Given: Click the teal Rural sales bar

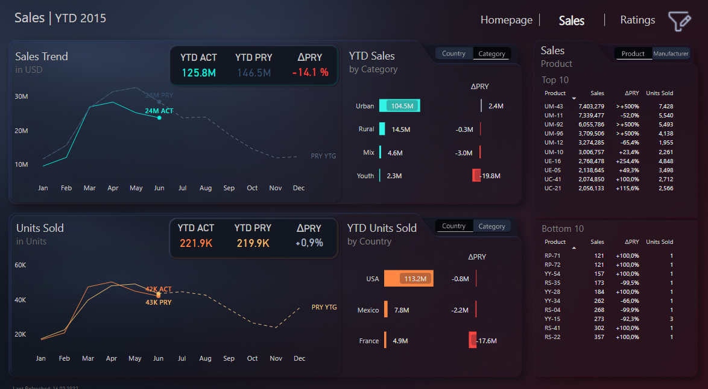Looking at the screenshot, I should tap(382, 129).
